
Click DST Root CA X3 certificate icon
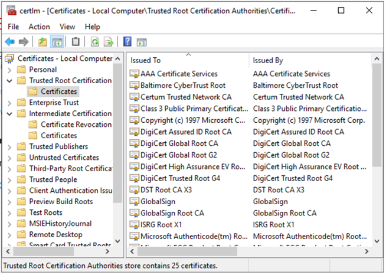pyautogui.click(x=135, y=190)
